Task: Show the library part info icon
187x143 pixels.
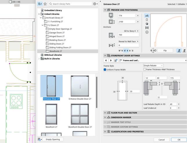Action: click(x=147, y=32)
